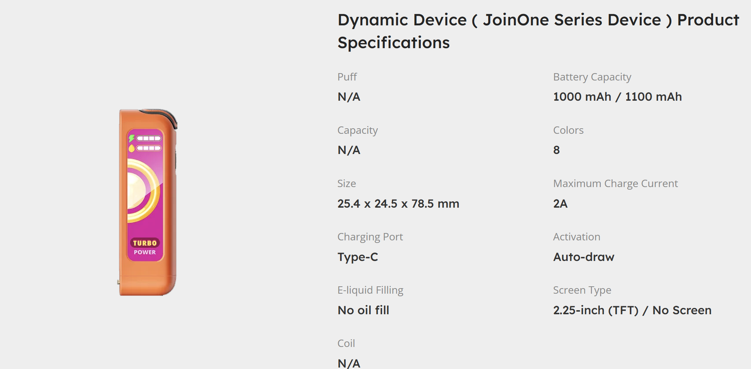
Task: Click the green lightning bolt icon on device
Action: pyautogui.click(x=131, y=139)
